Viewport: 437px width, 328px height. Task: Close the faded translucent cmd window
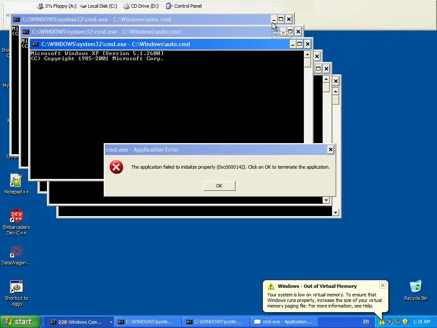(298, 32)
